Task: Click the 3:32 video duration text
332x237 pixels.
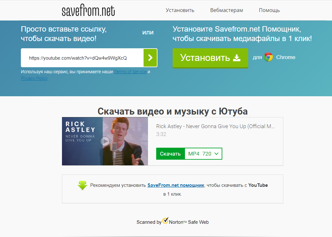Action: pyautogui.click(x=161, y=134)
